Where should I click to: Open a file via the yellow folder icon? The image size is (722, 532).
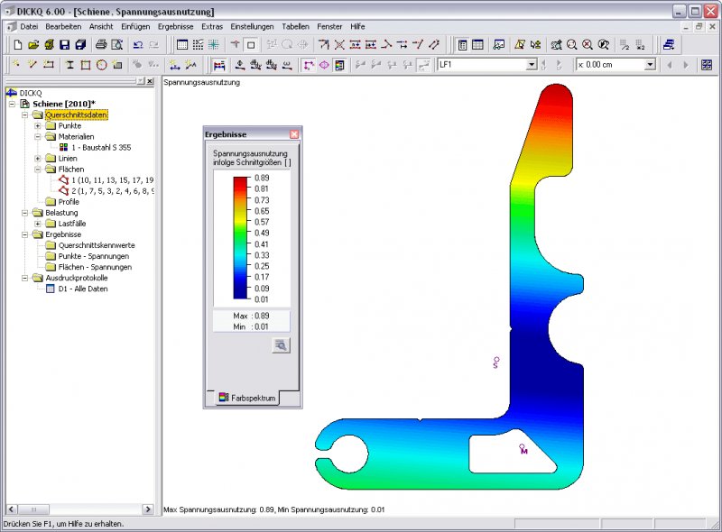33,45
